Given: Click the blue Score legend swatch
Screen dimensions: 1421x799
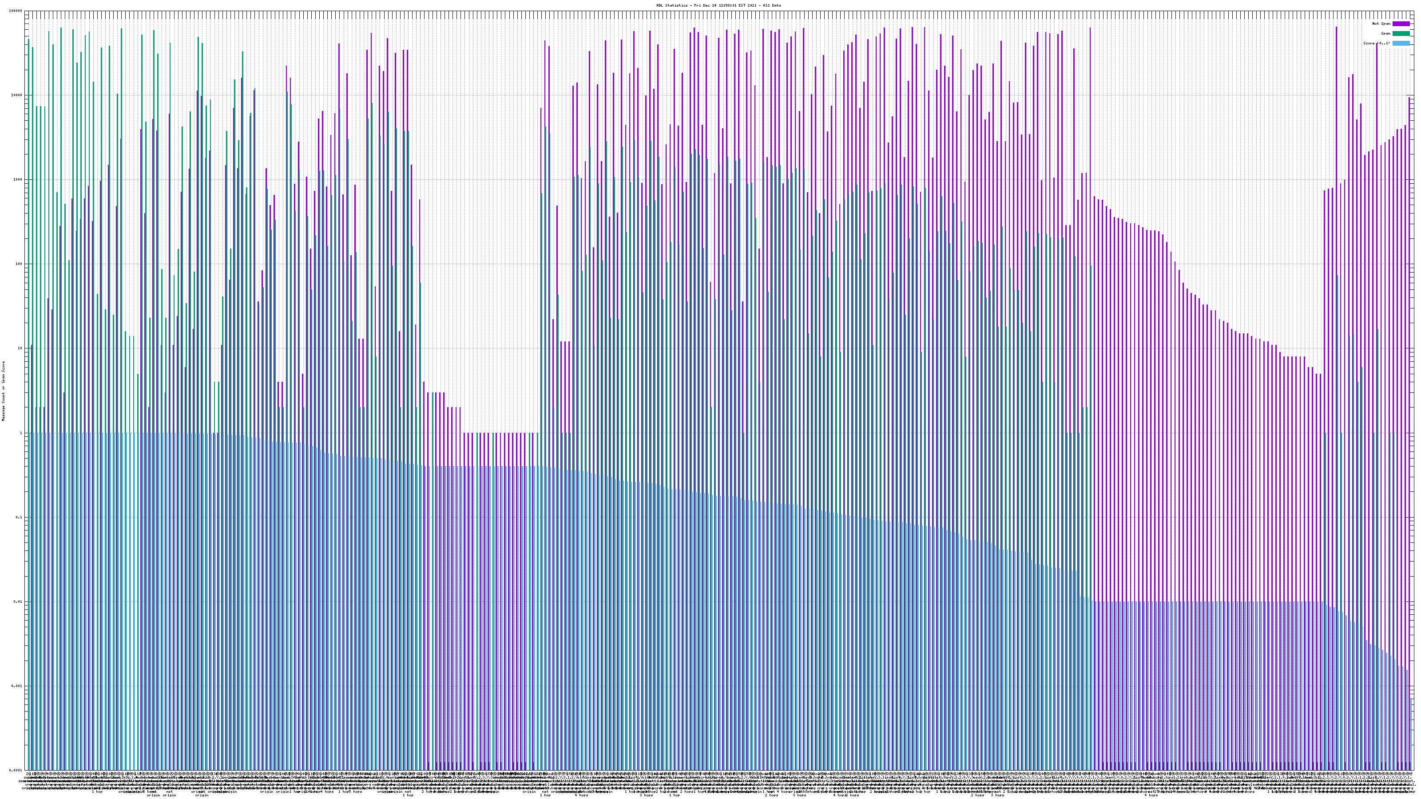Looking at the screenshot, I should pyautogui.click(x=1401, y=44).
